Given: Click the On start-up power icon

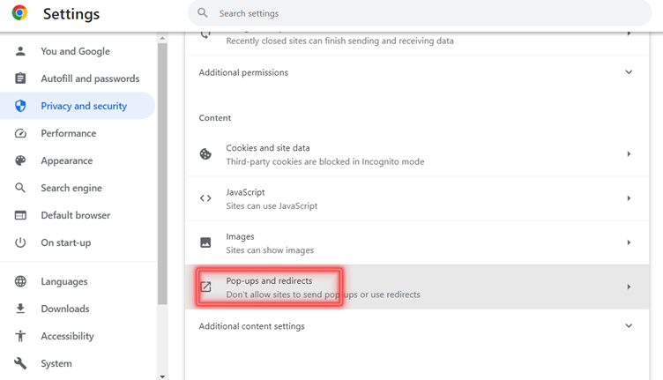Looking at the screenshot, I should click(20, 242).
